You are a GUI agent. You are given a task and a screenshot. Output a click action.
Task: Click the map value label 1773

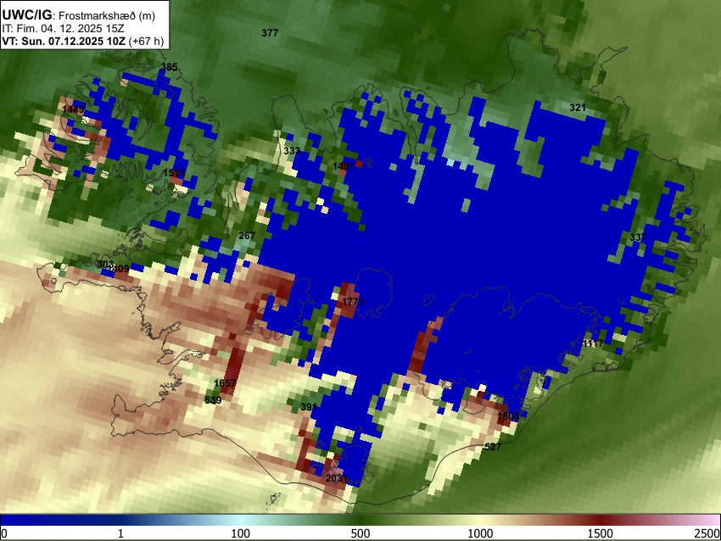click(353, 302)
